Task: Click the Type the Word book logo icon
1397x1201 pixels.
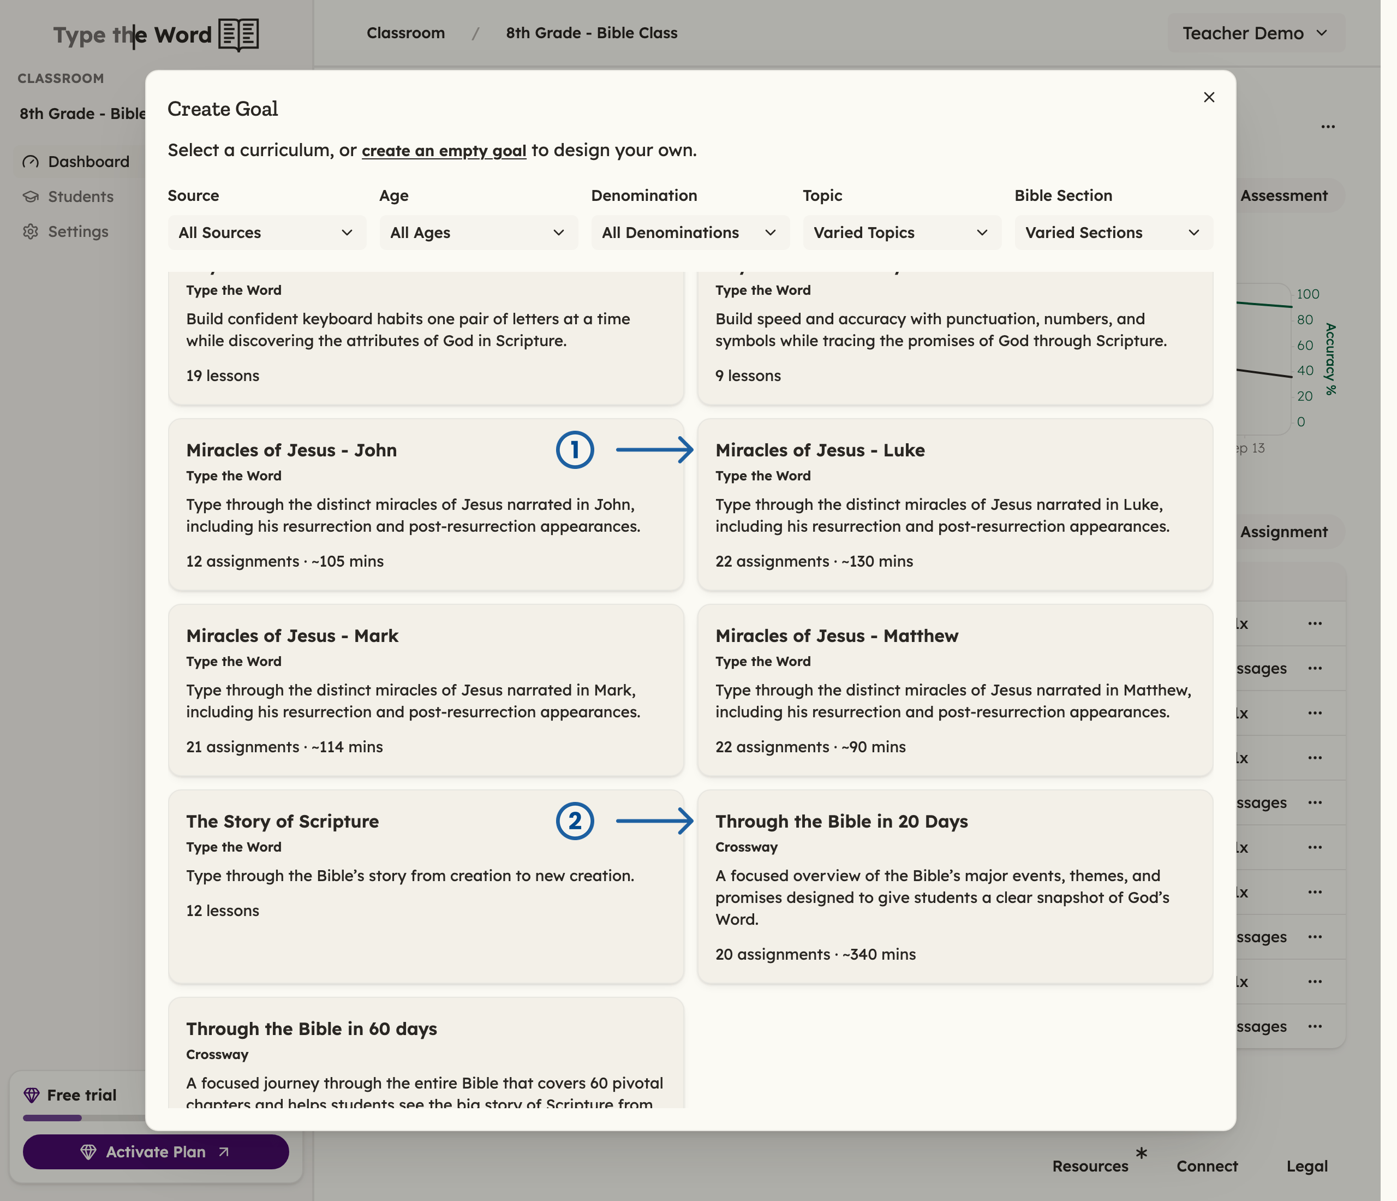Action: tap(238, 34)
